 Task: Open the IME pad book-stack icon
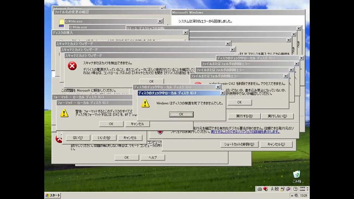click(288, 189)
